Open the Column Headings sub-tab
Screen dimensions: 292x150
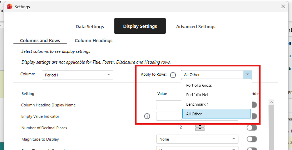pyautogui.click(x=94, y=41)
